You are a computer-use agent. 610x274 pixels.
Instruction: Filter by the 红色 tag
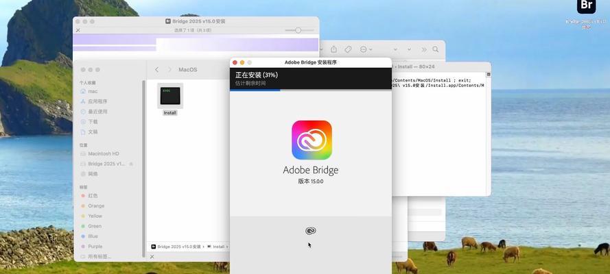pos(89,196)
